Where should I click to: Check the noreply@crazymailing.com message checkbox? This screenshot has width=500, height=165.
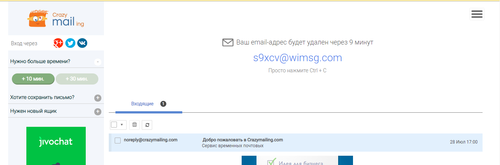(x=118, y=141)
